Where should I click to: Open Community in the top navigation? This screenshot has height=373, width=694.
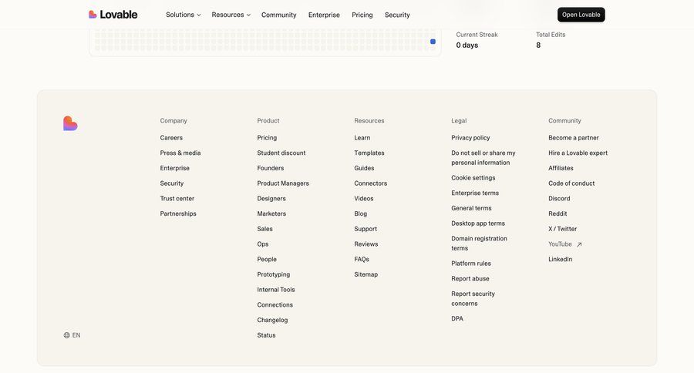(x=279, y=15)
